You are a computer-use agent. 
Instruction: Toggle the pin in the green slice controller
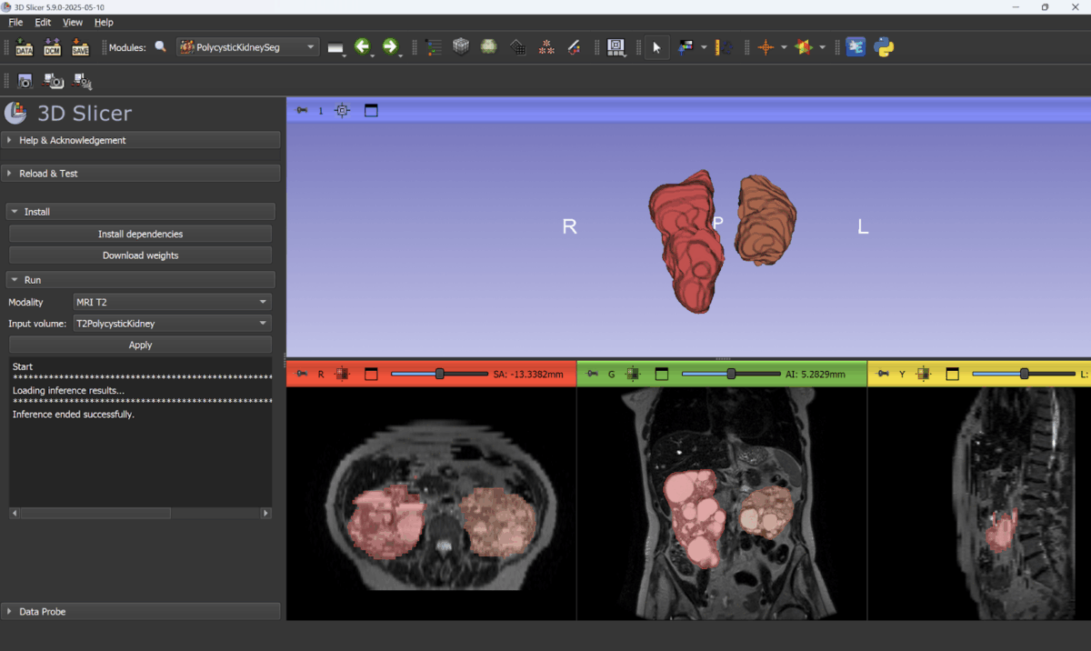(x=590, y=373)
